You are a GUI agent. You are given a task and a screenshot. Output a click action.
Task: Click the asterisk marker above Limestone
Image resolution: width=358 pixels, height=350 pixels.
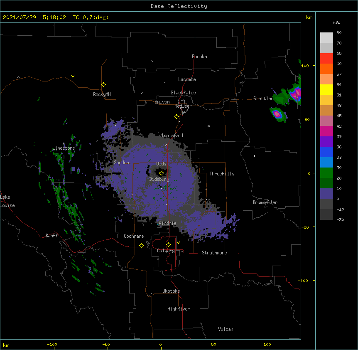coord(64,143)
